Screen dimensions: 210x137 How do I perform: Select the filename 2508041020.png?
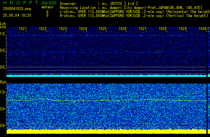[x=17, y=9]
